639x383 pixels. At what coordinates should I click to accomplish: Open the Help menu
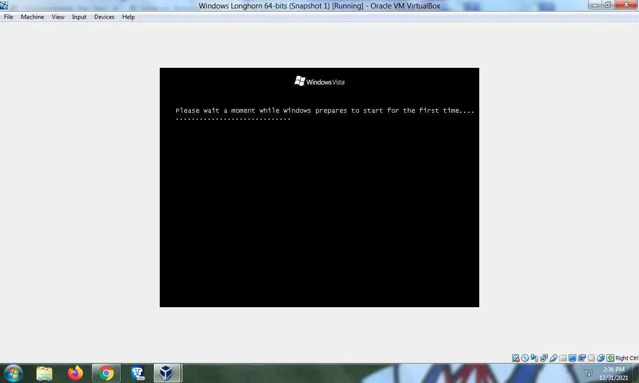click(x=128, y=17)
